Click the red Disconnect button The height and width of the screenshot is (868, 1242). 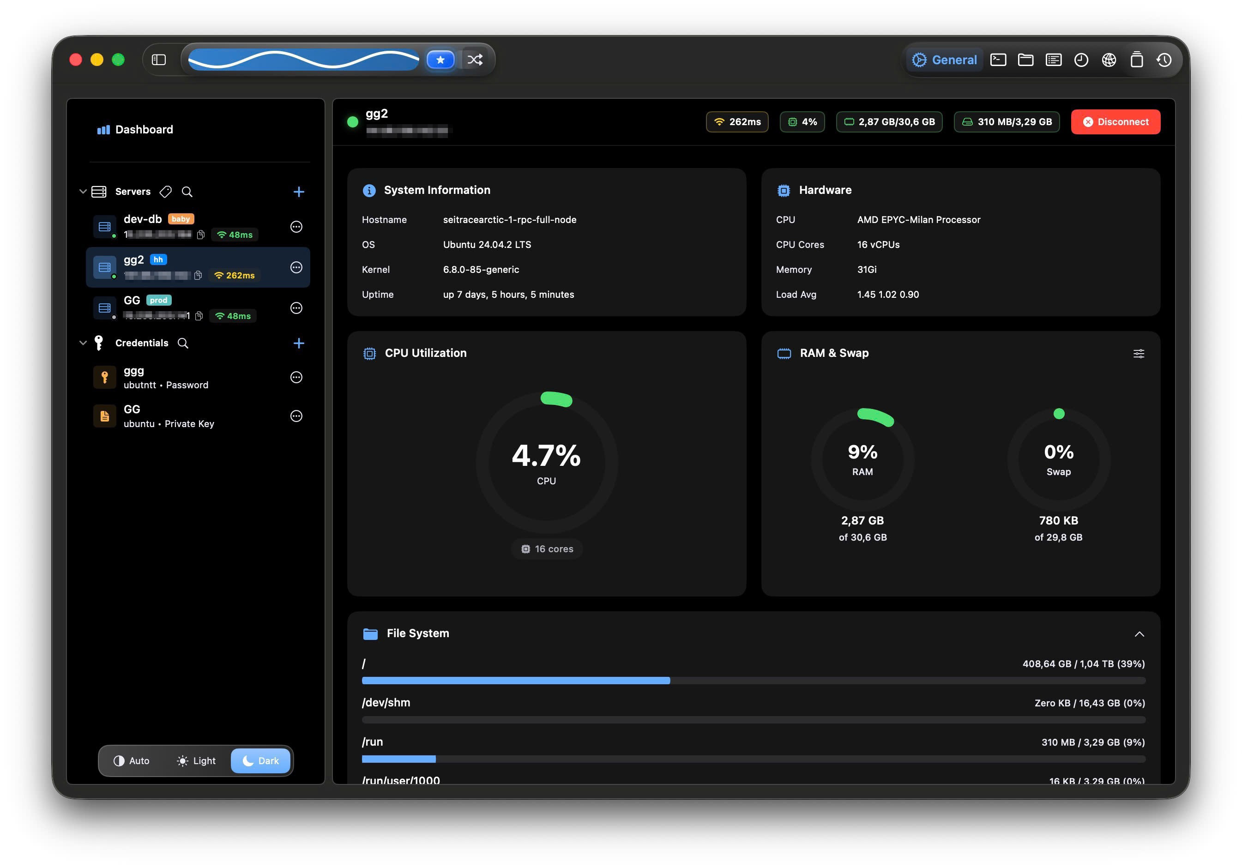(1115, 122)
